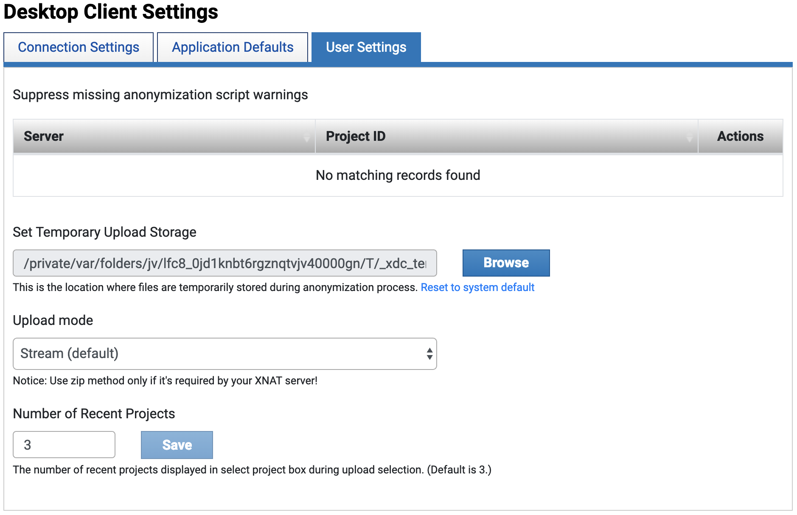This screenshot has height=515, width=797.
Task: Click into the Number of Recent Projects field
Action: point(64,445)
